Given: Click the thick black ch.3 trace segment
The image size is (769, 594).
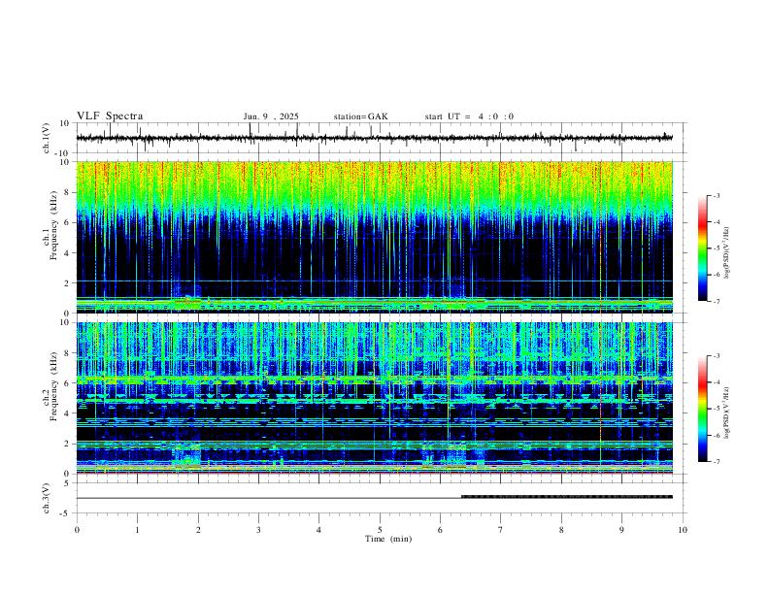Looking at the screenshot, I should [x=567, y=497].
